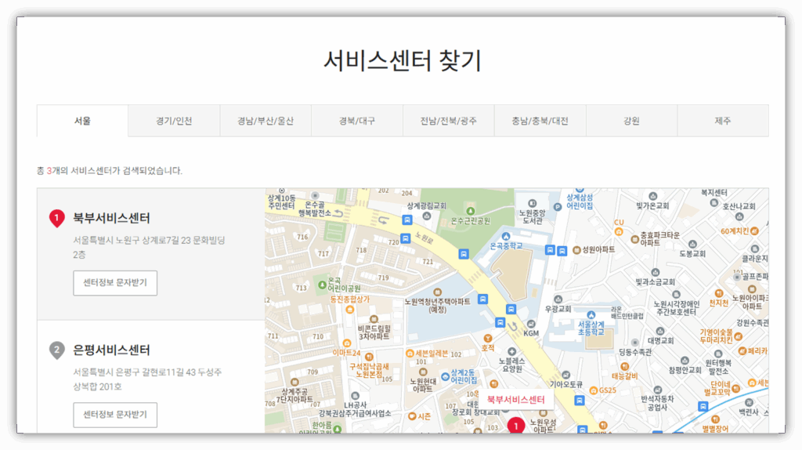Click the 충효파크타운아파트 icon
802x450 pixels.
(634, 238)
